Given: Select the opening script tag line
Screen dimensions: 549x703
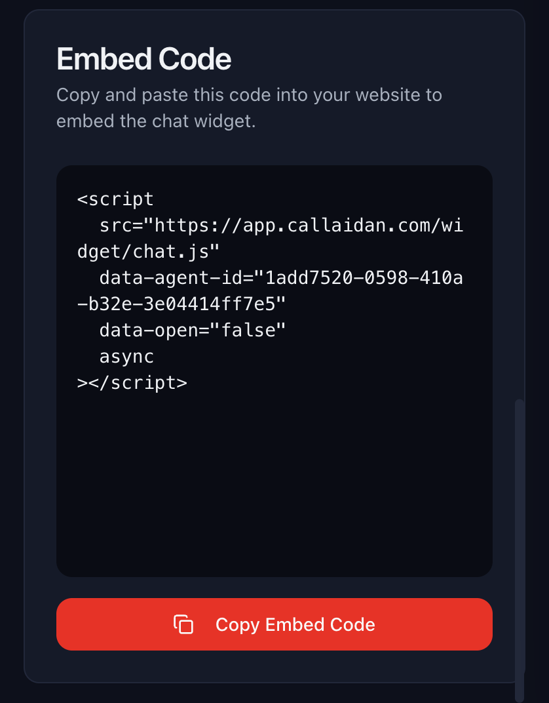Looking at the screenshot, I should click(x=116, y=198).
